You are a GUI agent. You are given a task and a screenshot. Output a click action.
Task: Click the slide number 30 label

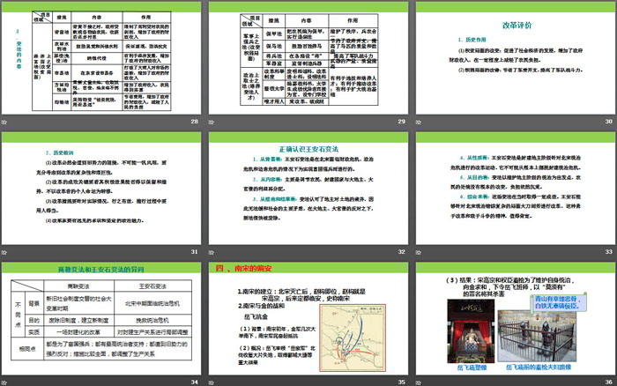point(606,121)
